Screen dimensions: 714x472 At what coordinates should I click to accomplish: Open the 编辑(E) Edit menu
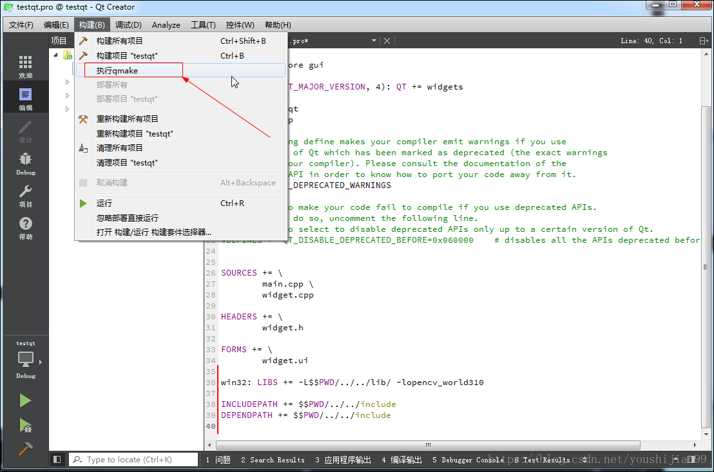(x=56, y=25)
